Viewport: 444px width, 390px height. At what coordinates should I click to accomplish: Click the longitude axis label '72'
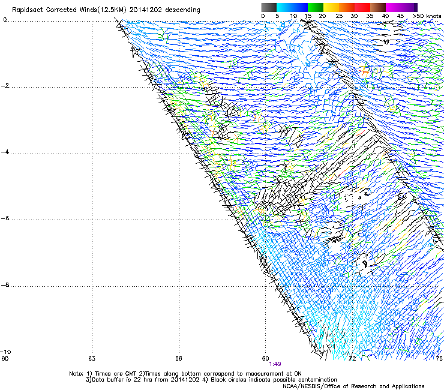click(x=352, y=359)
